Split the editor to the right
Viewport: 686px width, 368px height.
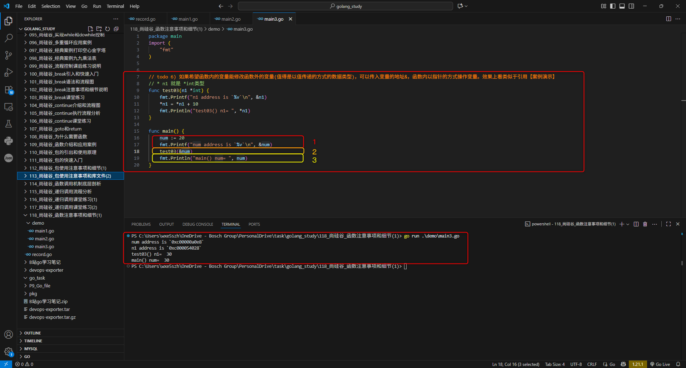click(668, 19)
